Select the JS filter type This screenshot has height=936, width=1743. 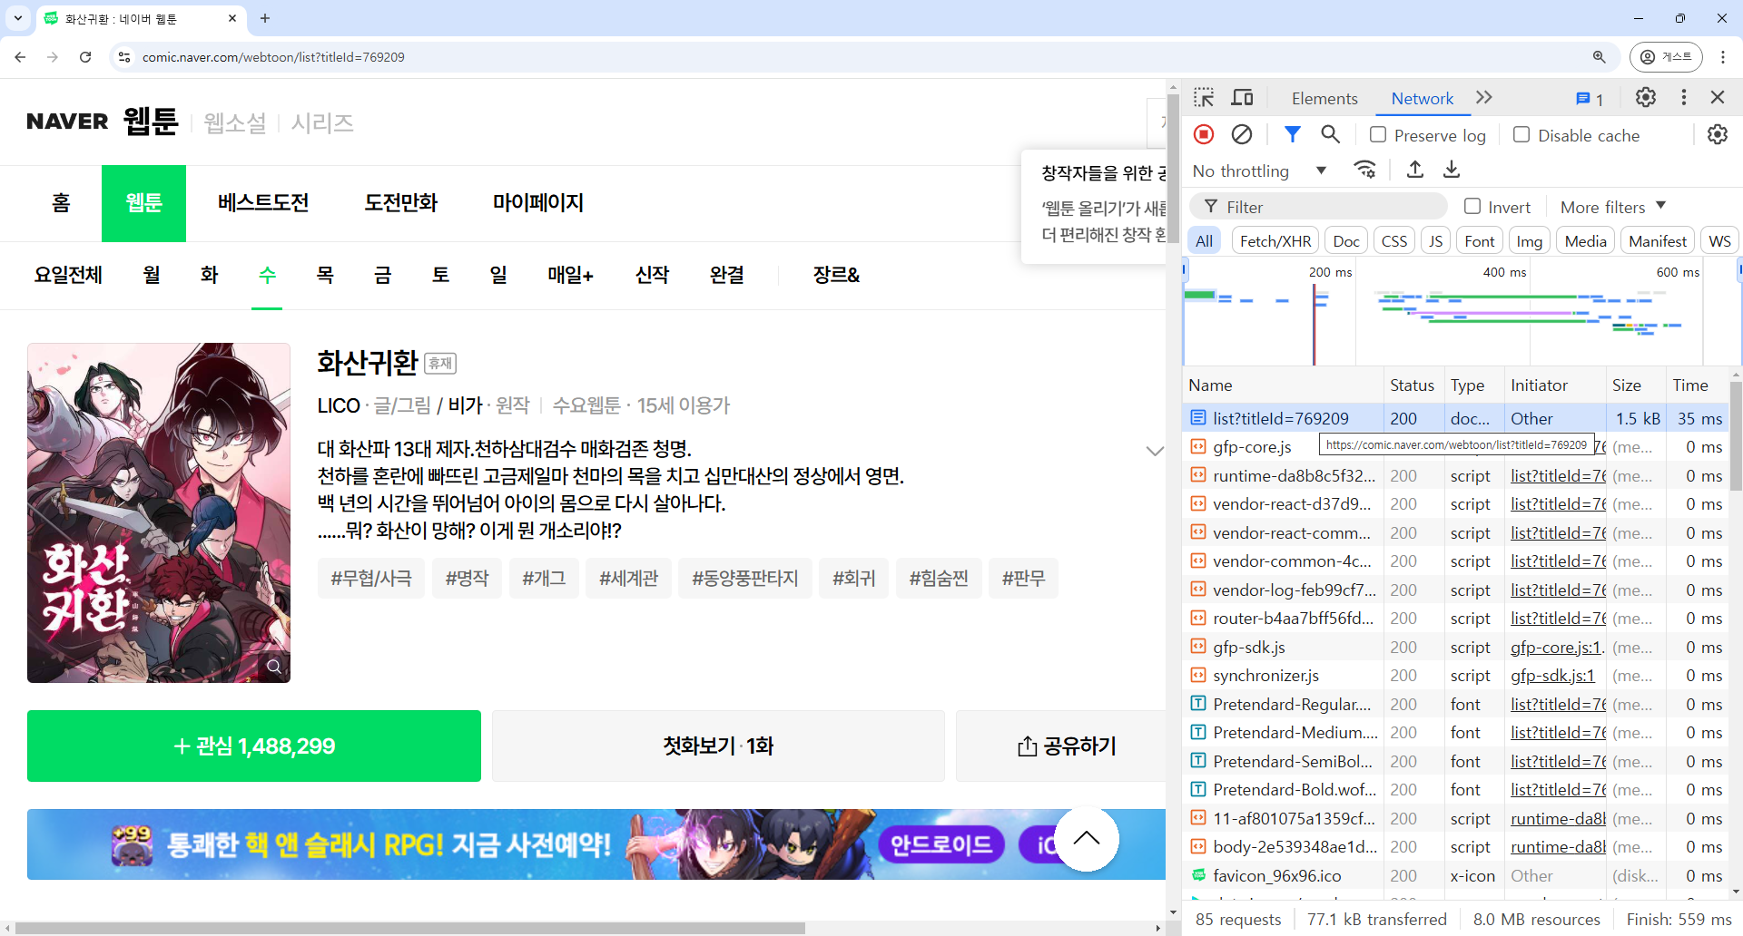click(x=1435, y=241)
